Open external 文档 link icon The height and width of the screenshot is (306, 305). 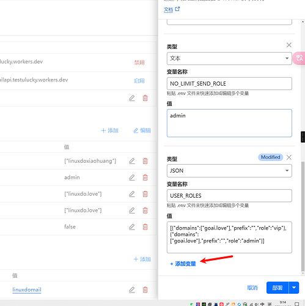pos(177,9)
